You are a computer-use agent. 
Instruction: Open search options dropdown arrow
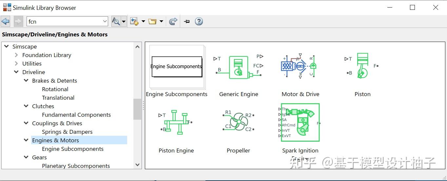point(124,22)
